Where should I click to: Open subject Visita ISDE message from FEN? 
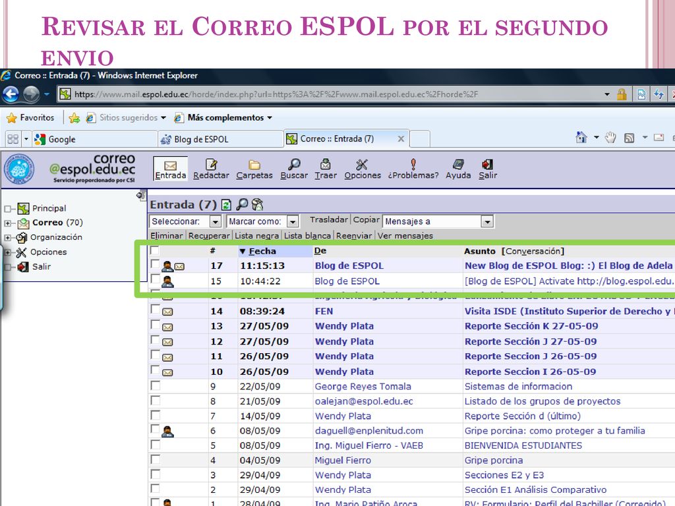click(568, 311)
